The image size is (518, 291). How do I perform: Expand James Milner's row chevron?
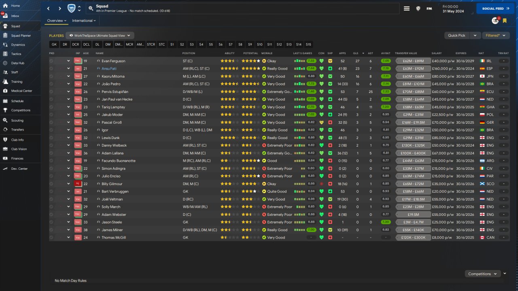pyautogui.click(x=68, y=230)
